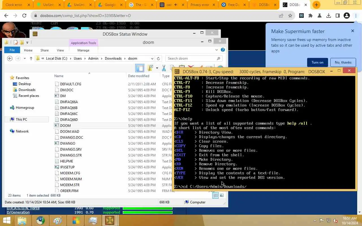
Task: Open File Explorer from the taskbar
Action: (x=22, y=220)
